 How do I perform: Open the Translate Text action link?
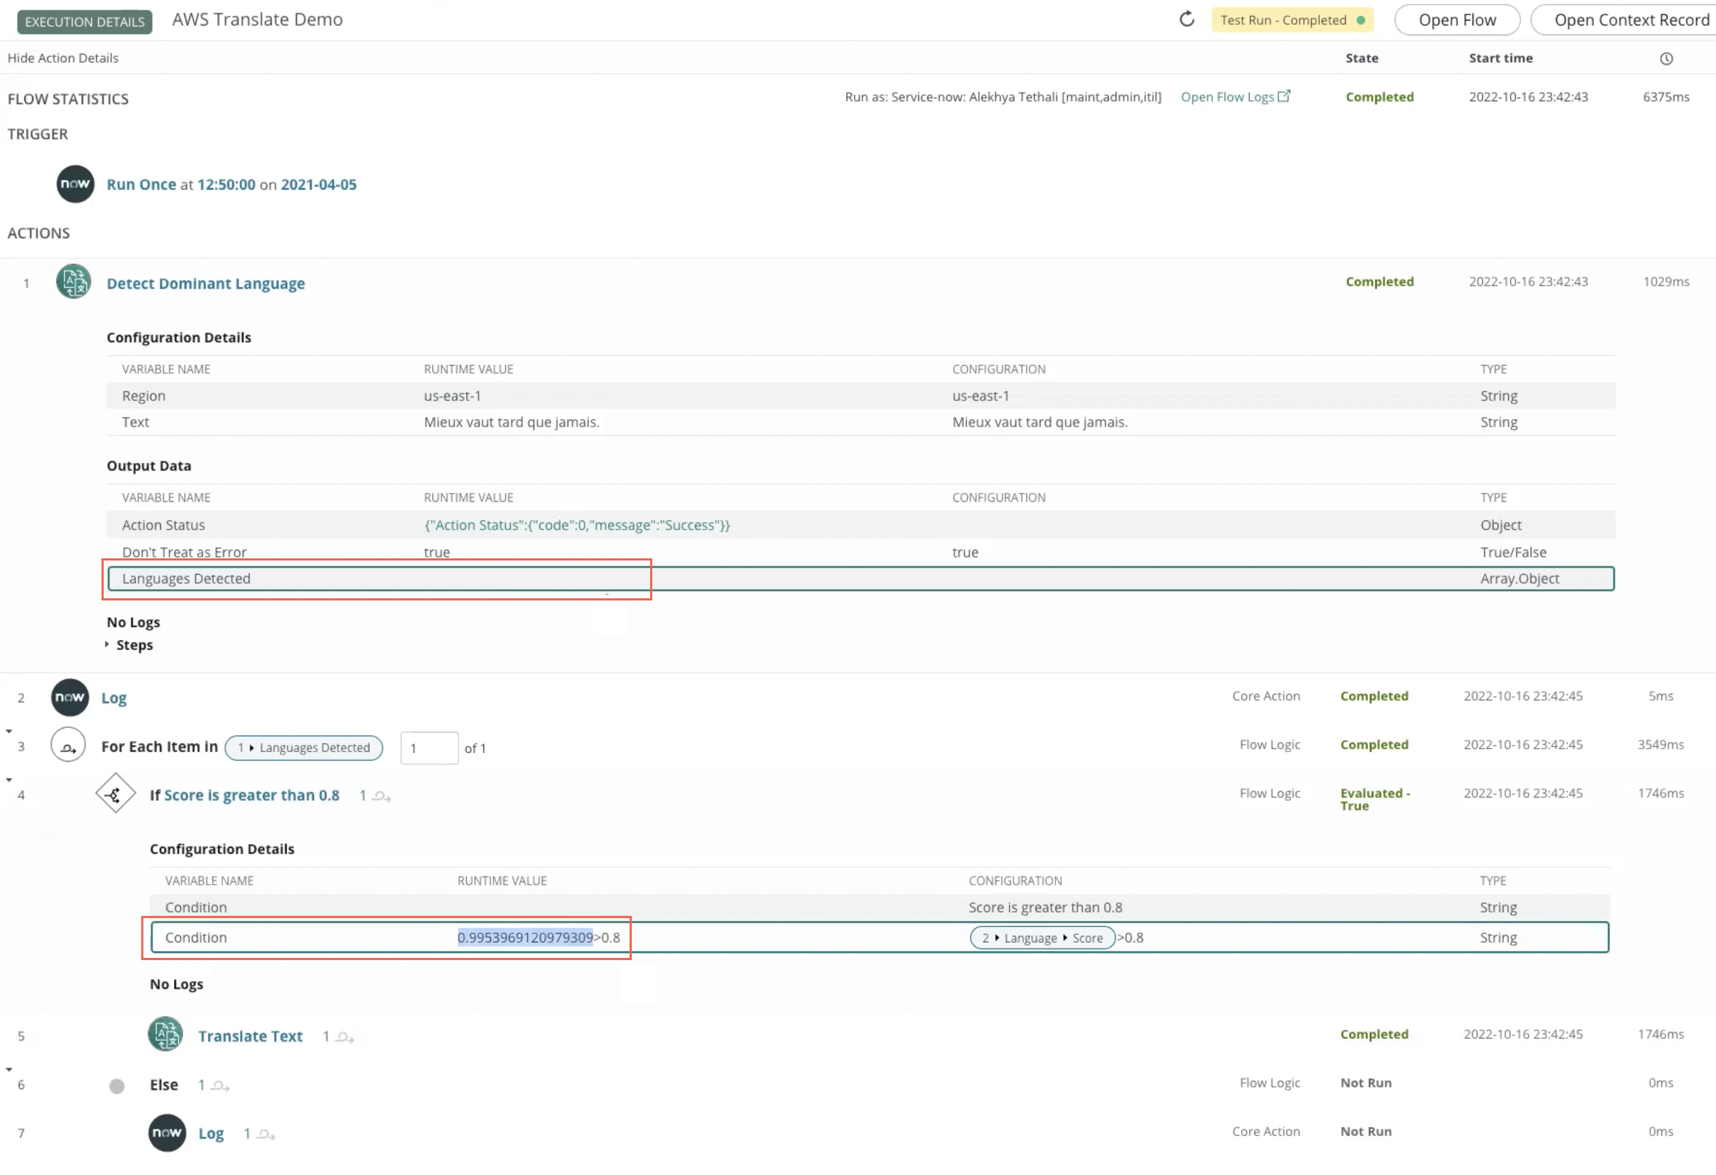[251, 1036]
